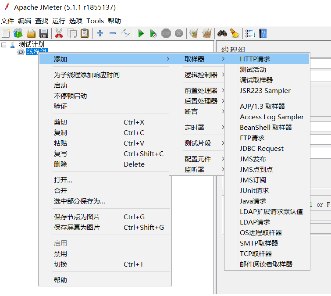Click the JMeter feather title icon
This screenshot has width=331, height=296.
coord(7,7)
